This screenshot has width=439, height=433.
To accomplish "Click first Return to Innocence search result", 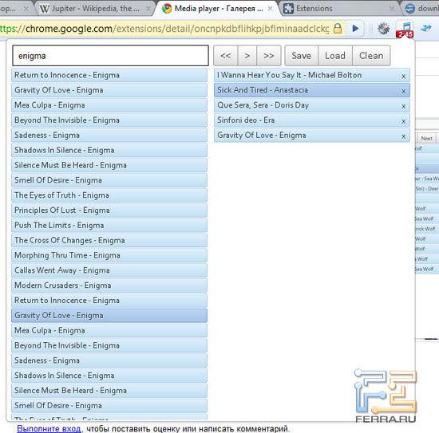I will coord(109,75).
